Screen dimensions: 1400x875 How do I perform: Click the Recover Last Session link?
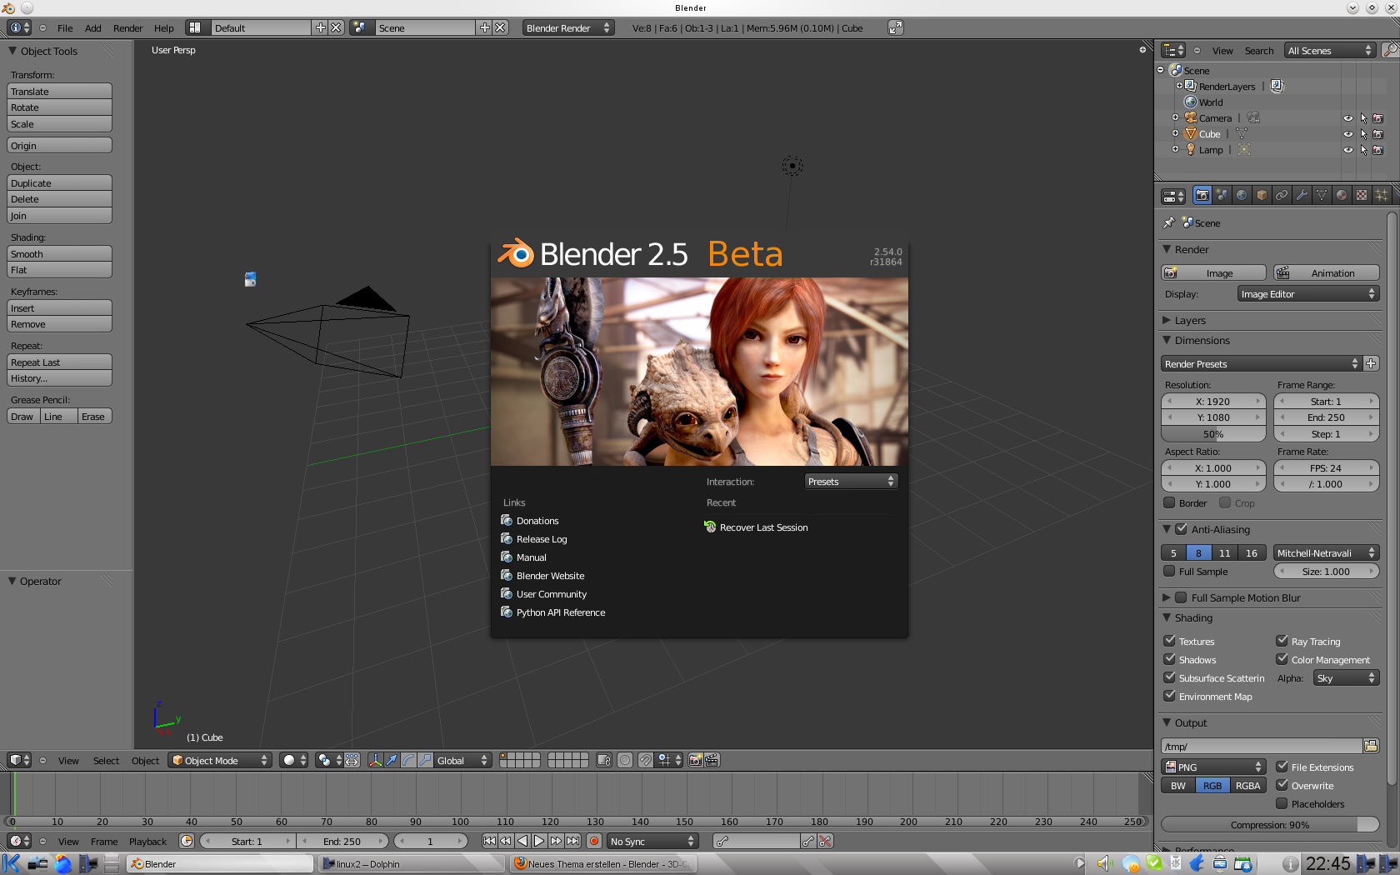(763, 527)
